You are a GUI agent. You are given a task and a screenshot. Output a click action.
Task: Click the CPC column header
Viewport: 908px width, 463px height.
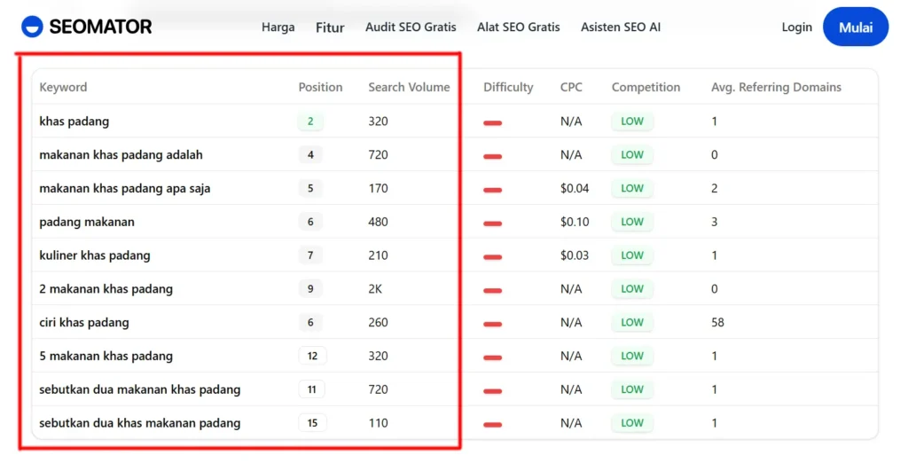coord(571,87)
